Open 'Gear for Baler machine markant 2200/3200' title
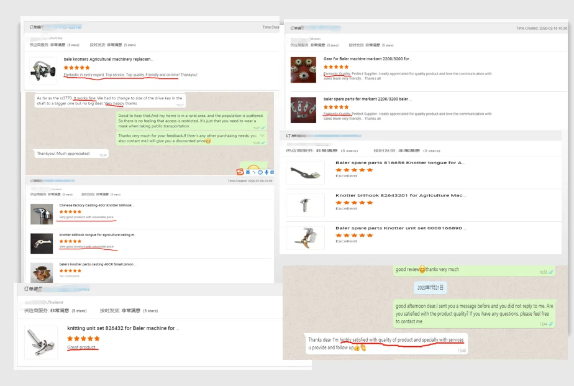 coord(367,58)
